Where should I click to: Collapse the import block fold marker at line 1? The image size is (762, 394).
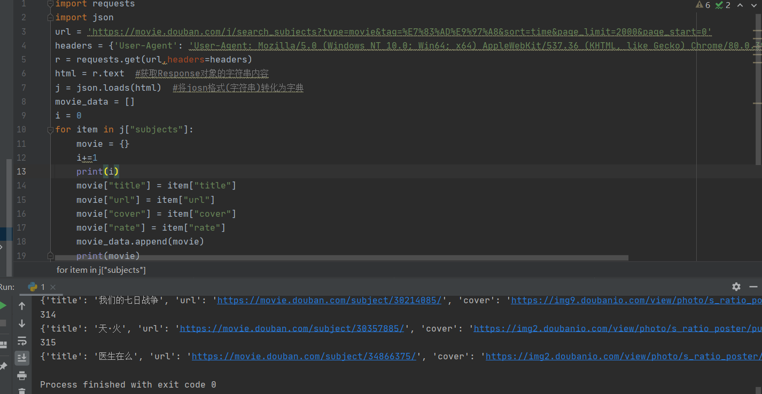point(50,4)
